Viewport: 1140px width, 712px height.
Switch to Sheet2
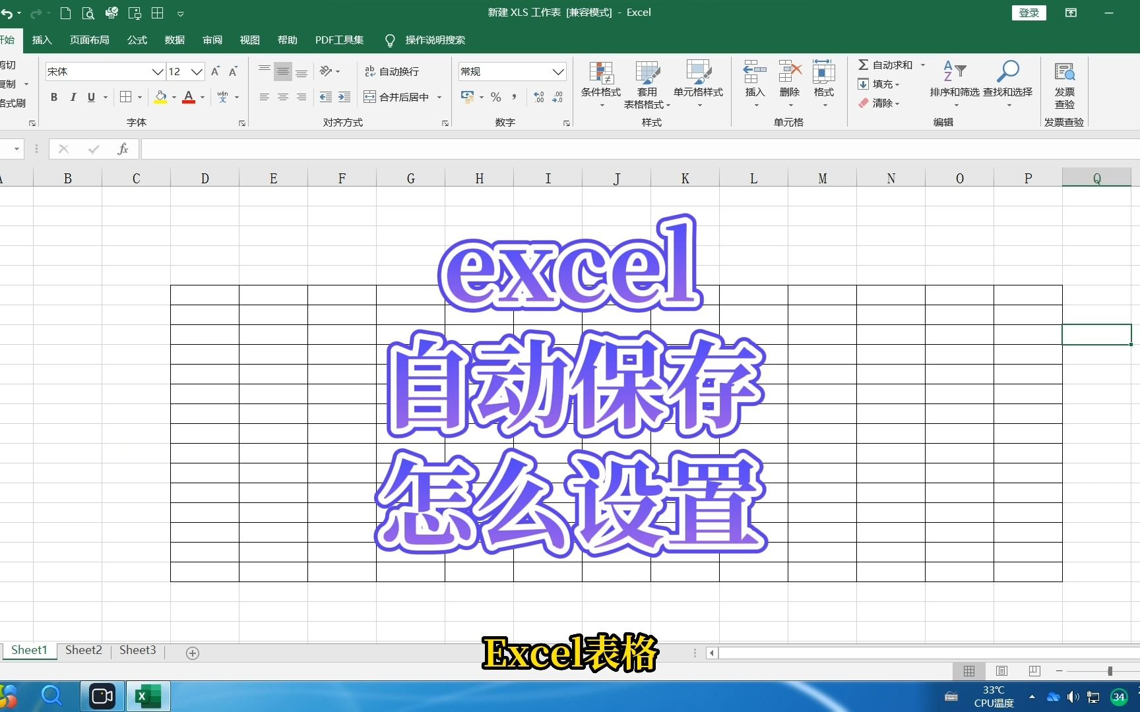tap(83, 649)
